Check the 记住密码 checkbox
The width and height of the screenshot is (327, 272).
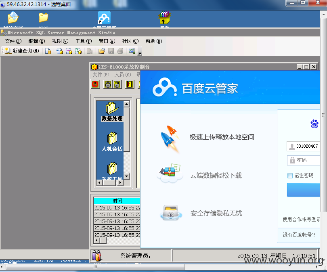click(x=290, y=176)
